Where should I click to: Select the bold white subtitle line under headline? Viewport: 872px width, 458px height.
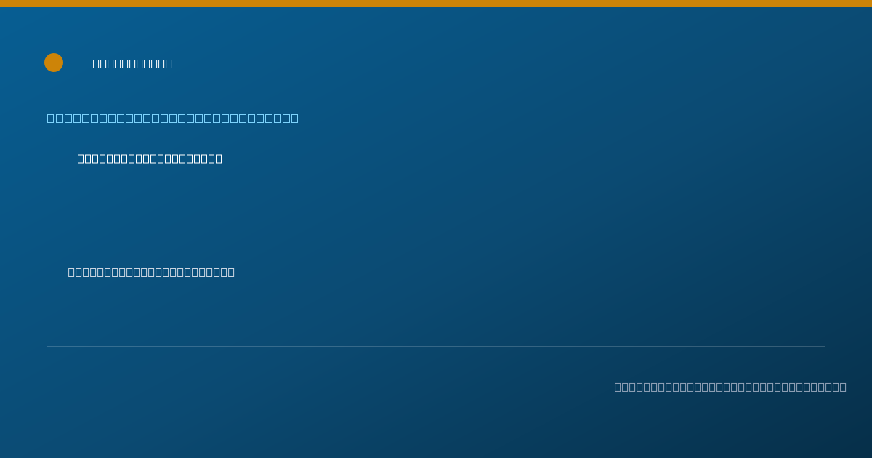coord(150,158)
